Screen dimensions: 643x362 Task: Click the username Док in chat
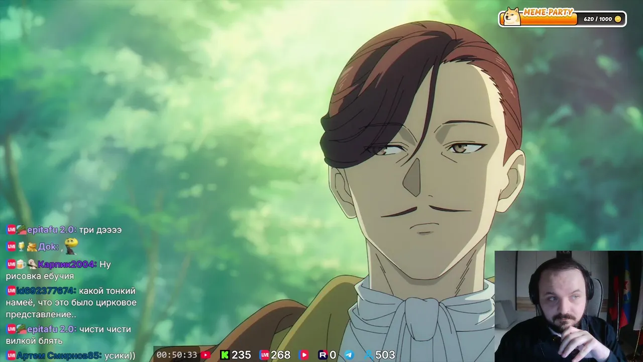tap(48, 247)
